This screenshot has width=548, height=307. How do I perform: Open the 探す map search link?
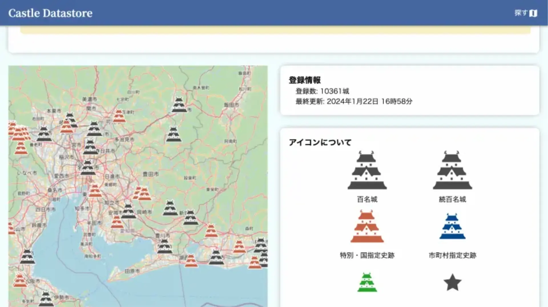click(525, 13)
